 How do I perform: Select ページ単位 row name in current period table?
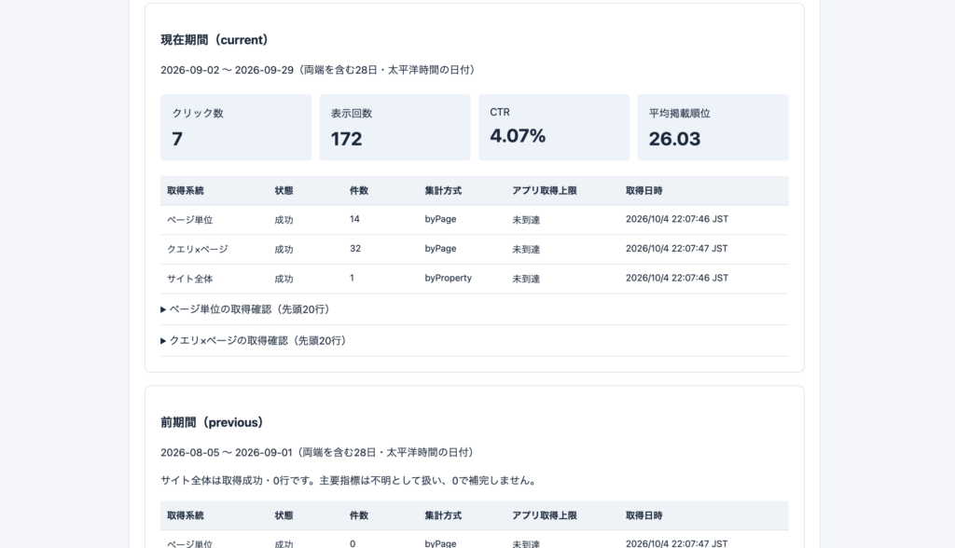(190, 220)
